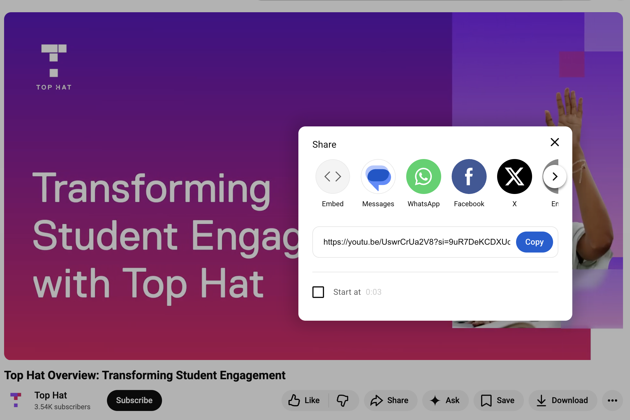Open the Top Hat channel avatar
Viewport: 630px width, 420px height.
16,400
